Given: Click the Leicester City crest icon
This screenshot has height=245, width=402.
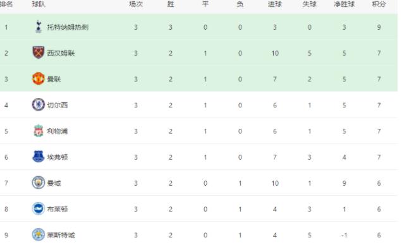Looking at the screenshot, I should (39, 235).
